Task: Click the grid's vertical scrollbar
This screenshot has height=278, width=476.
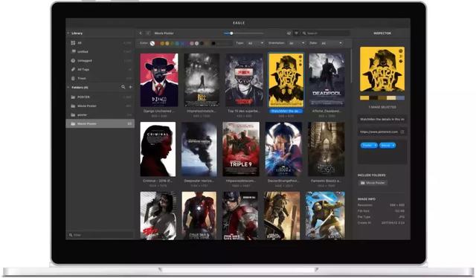Action: pos(351,65)
